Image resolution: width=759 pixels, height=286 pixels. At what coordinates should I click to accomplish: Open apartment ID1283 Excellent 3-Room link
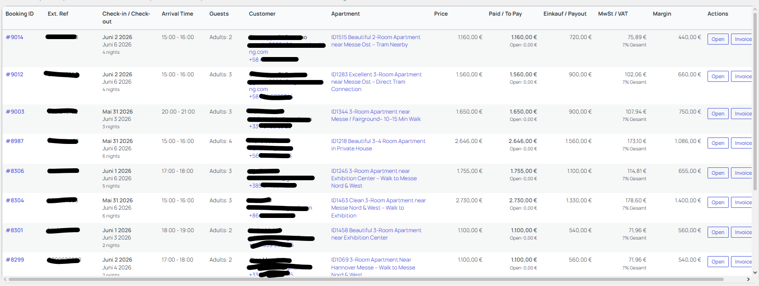(x=376, y=82)
